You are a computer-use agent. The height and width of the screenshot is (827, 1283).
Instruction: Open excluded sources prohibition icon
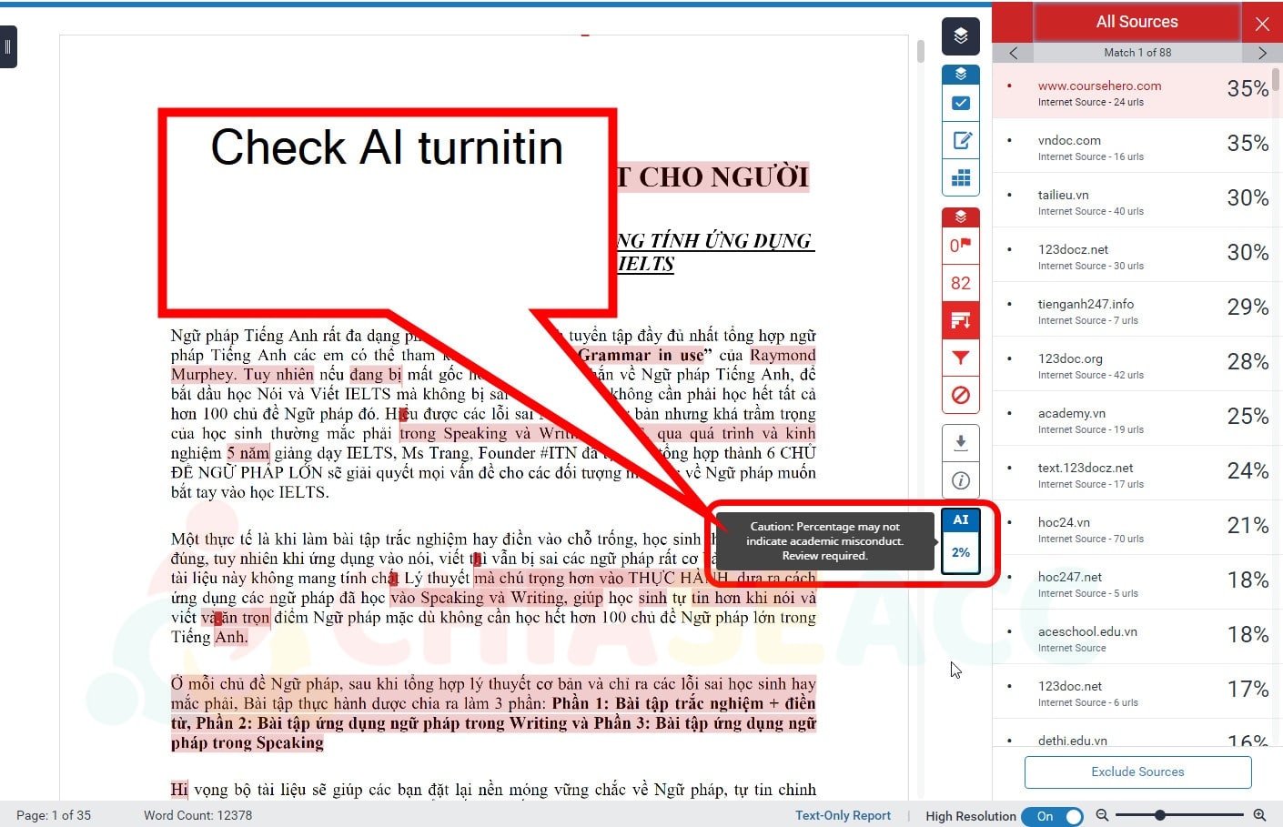(x=961, y=395)
